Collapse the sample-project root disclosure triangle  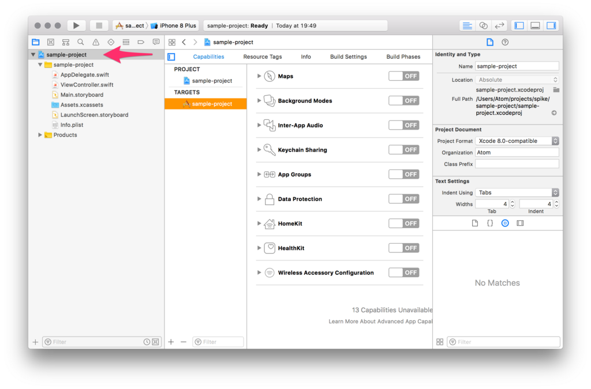33,55
